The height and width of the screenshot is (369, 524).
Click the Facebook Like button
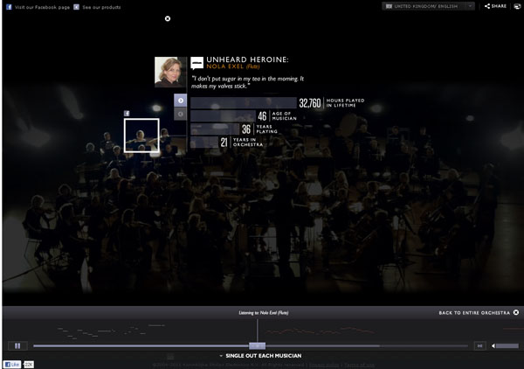pos(12,365)
